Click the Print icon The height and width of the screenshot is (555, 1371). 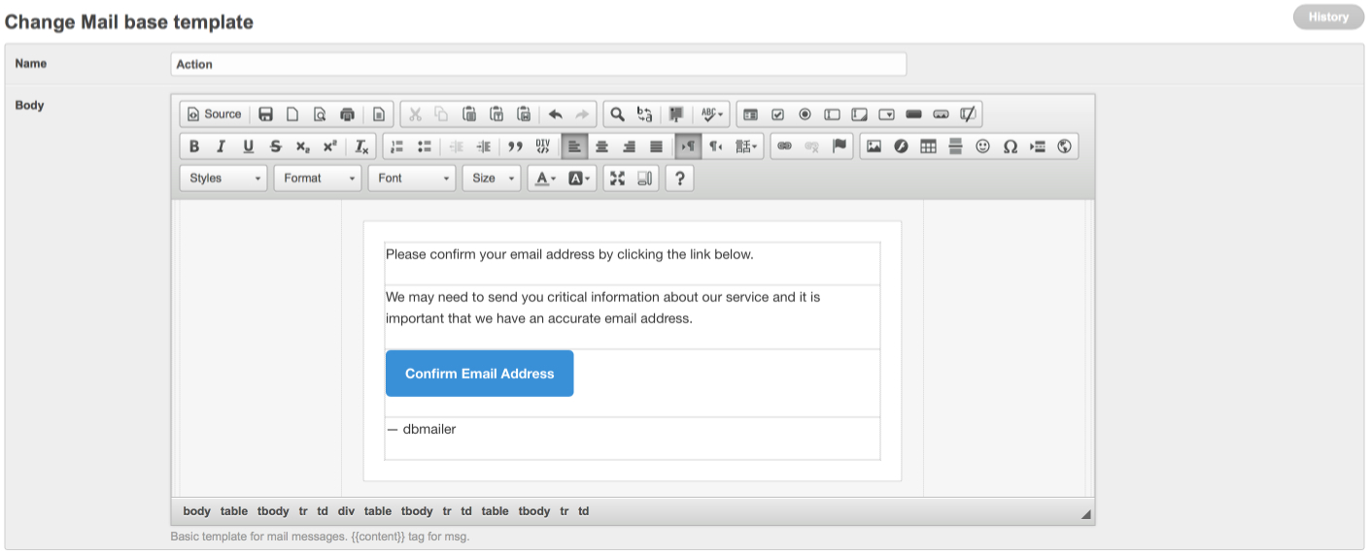(x=347, y=114)
